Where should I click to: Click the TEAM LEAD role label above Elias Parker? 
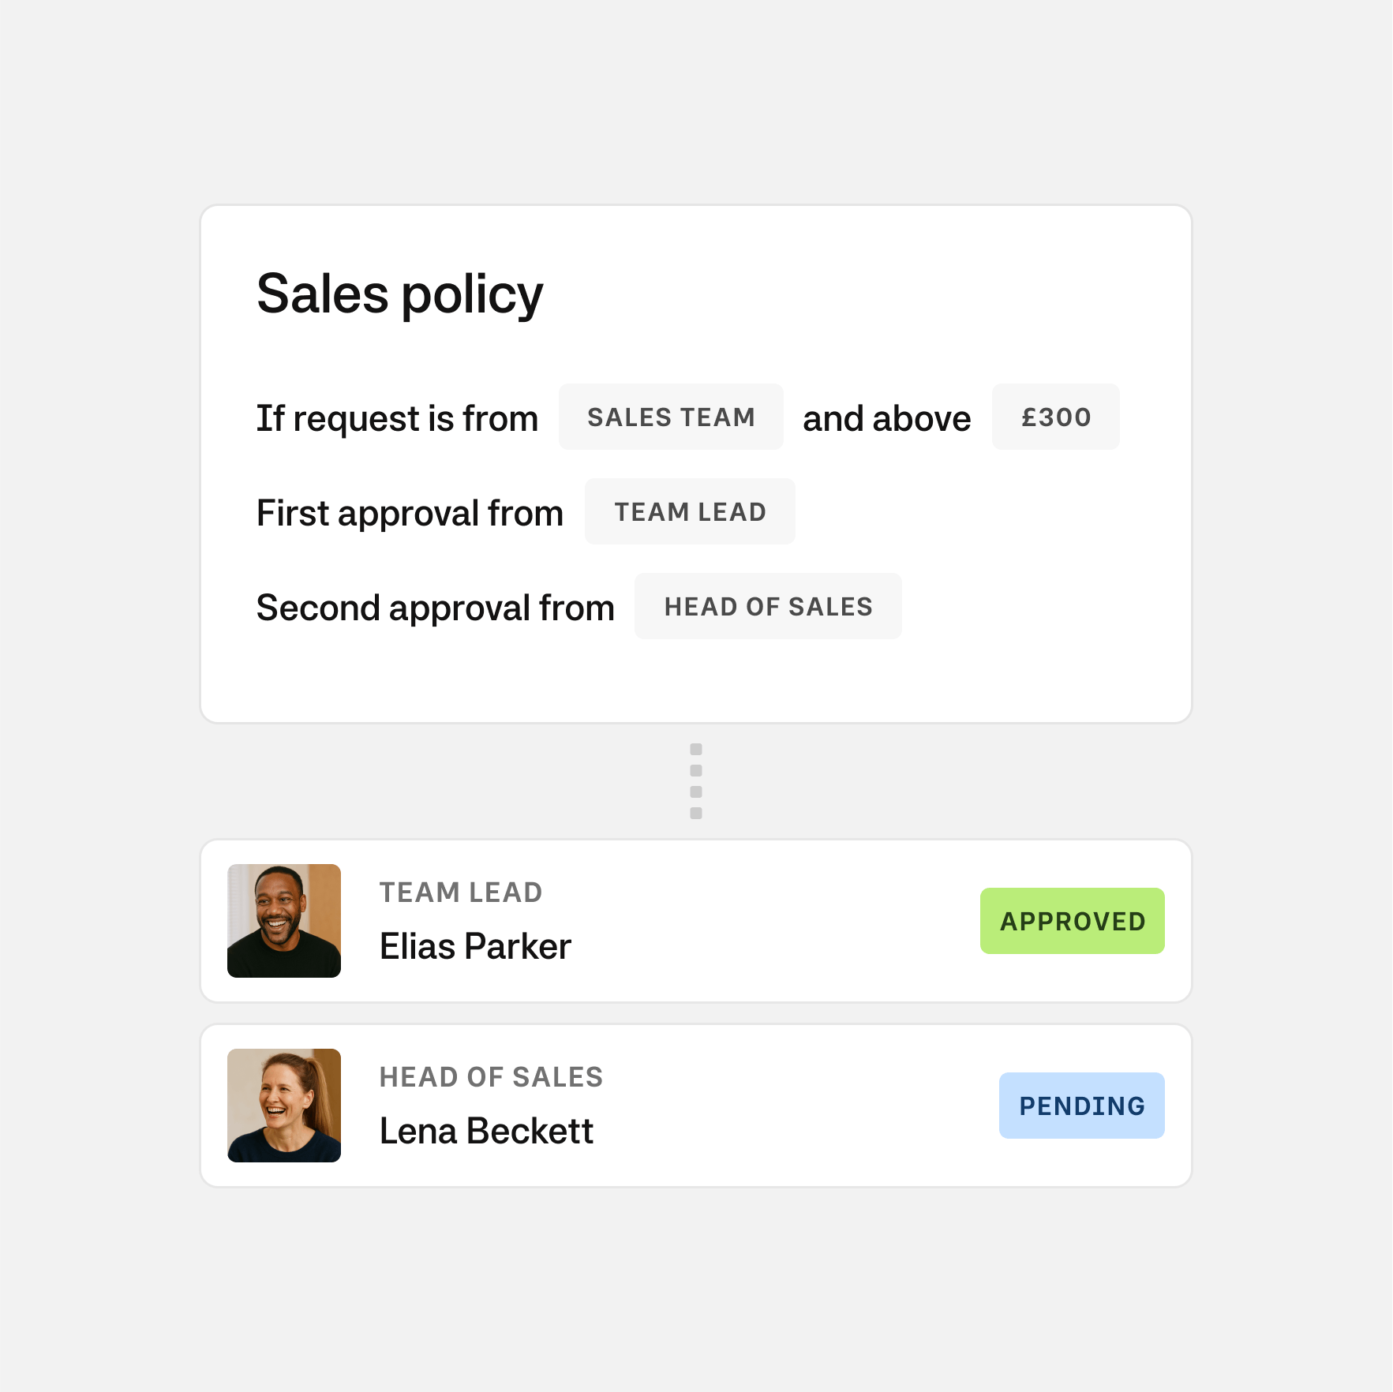point(461,892)
